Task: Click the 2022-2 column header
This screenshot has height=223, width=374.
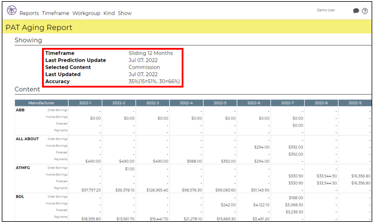Action: click(119, 103)
